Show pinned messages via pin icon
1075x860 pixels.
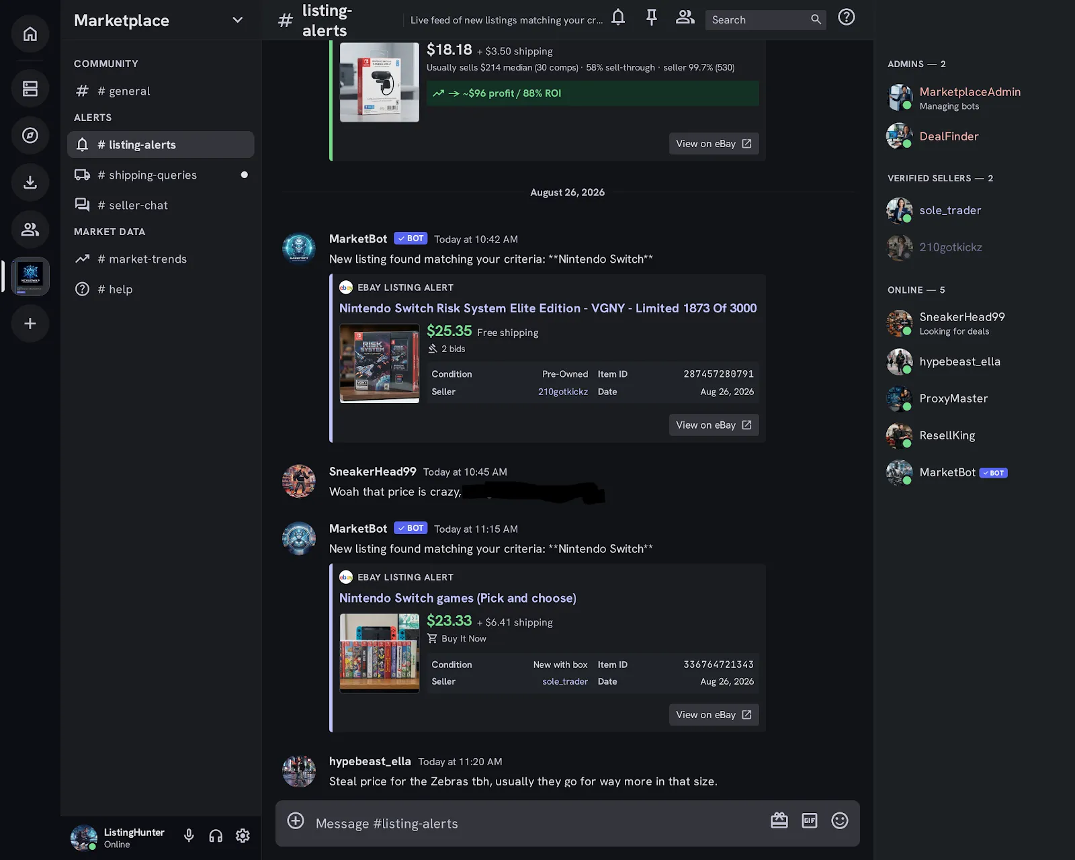[652, 17]
